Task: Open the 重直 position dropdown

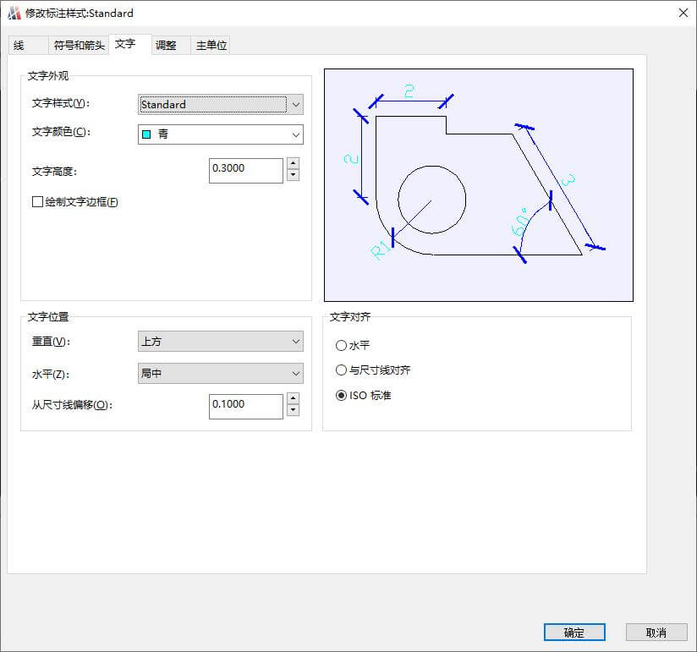Action: coord(295,341)
